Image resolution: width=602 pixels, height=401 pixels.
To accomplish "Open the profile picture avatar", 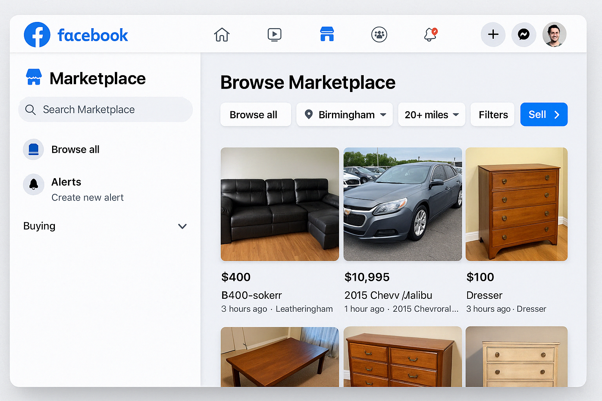I will coord(554,34).
